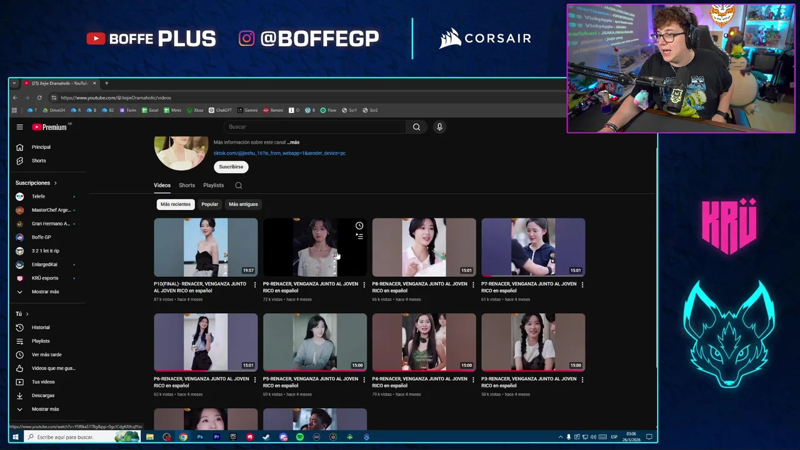Click the YouTube Buscar search field
The image size is (800, 450).
click(316, 127)
